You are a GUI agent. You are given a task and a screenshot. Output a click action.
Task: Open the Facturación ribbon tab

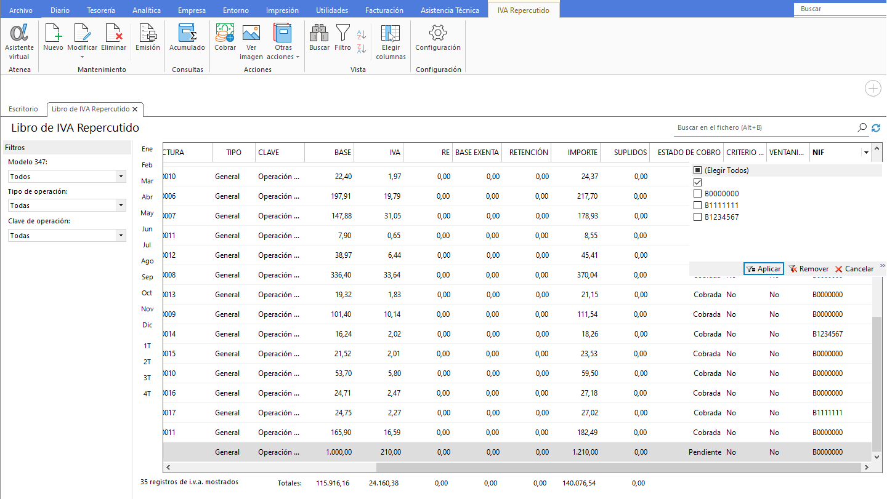click(384, 10)
